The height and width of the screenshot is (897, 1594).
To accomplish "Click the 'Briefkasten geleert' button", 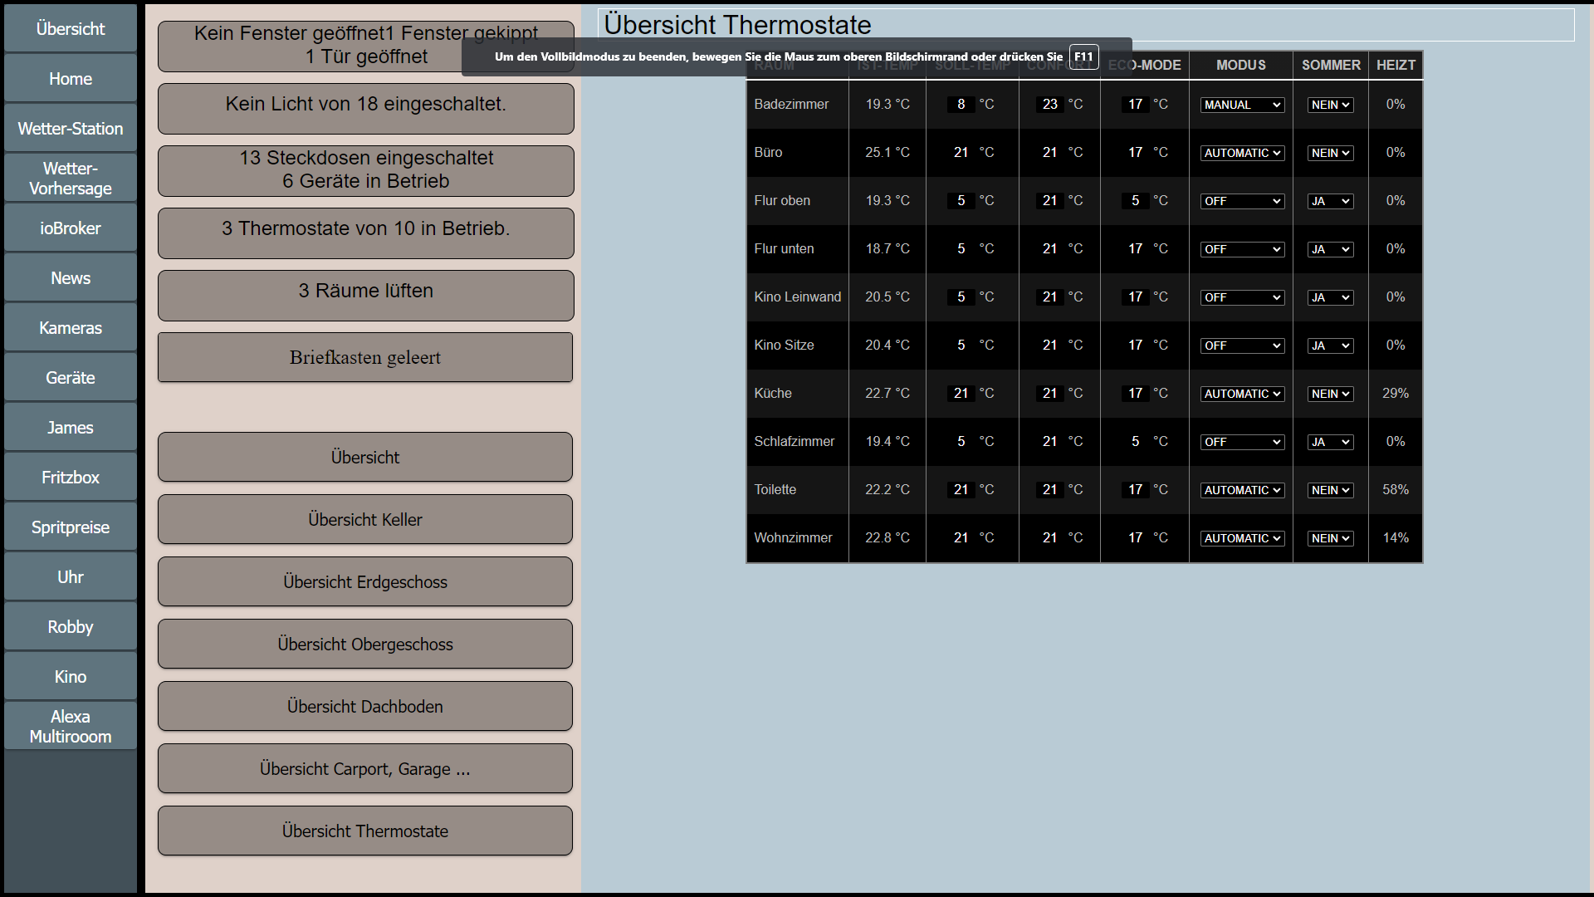I will pos(365,358).
